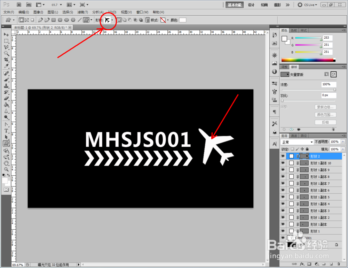
Task: Delete the mask with the trash icon
Action: (x=333, y=129)
